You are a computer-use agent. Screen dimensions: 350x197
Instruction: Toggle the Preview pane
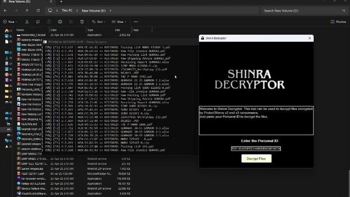(338, 22)
